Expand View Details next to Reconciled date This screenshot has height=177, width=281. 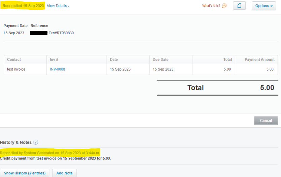tap(58, 6)
